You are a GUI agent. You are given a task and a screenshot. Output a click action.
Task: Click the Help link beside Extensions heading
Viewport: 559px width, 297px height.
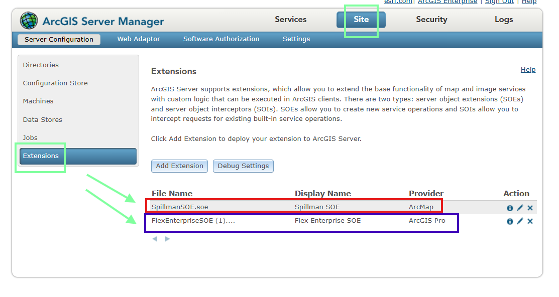click(x=528, y=70)
